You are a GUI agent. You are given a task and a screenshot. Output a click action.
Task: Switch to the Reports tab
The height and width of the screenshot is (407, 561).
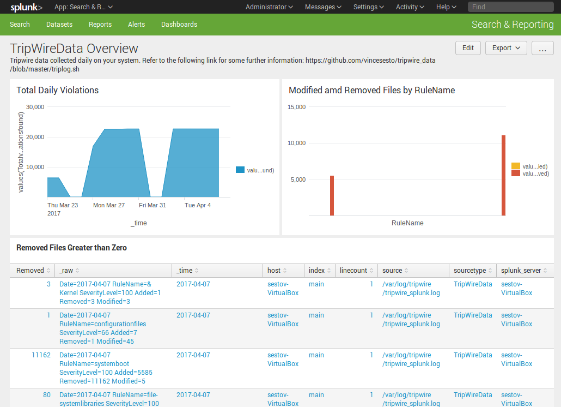click(100, 24)
